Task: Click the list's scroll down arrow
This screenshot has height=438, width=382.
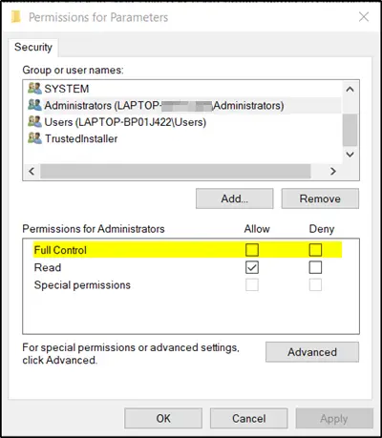Action: click(x=350, y=155)
